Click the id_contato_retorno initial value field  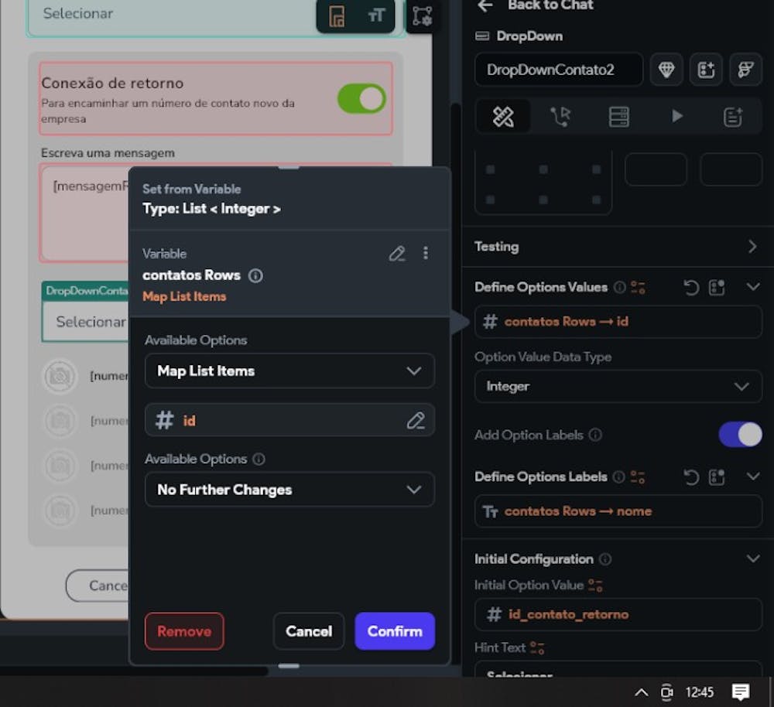click(x=618, y=614)
